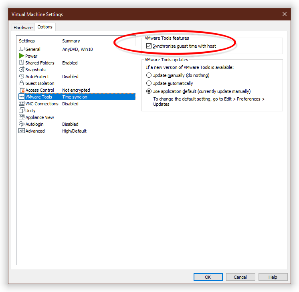Viewport: 299px width, 292px height.
Task: Select Access Control in settings list
Action: [40, 90]
